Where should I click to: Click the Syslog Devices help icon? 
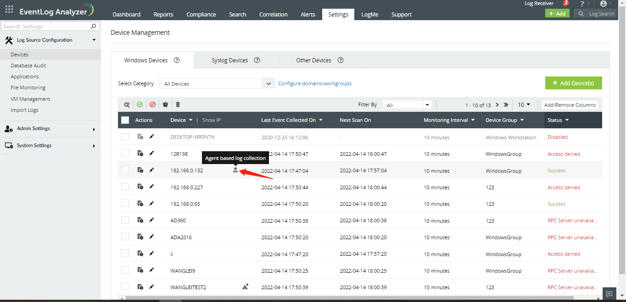257,60
